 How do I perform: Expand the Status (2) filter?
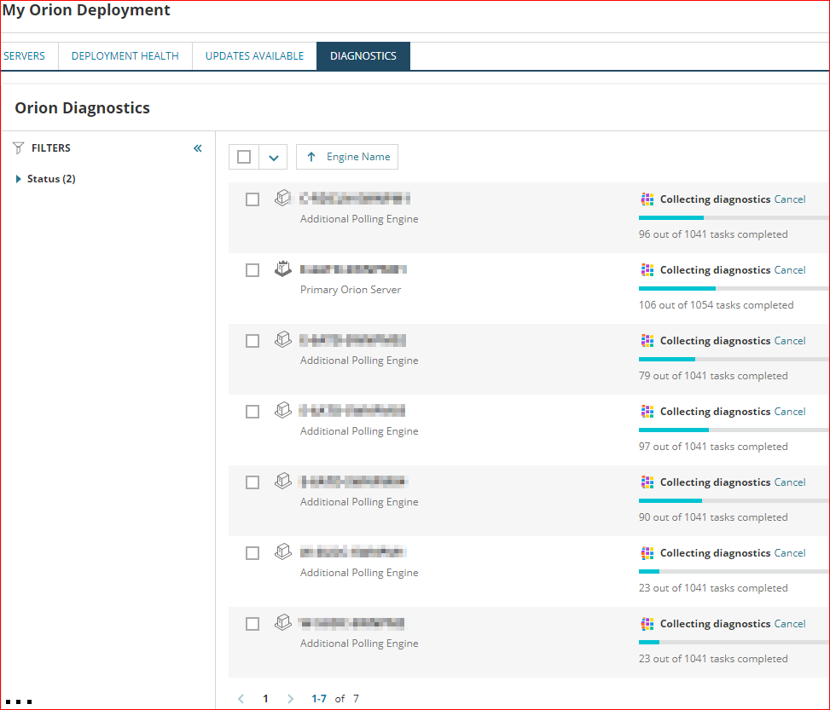(46, 179)
